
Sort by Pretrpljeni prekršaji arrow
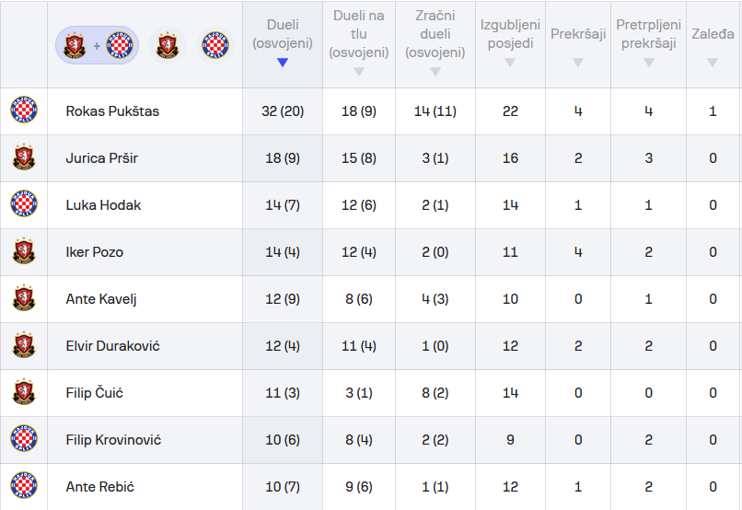click(x=648, y=63)
